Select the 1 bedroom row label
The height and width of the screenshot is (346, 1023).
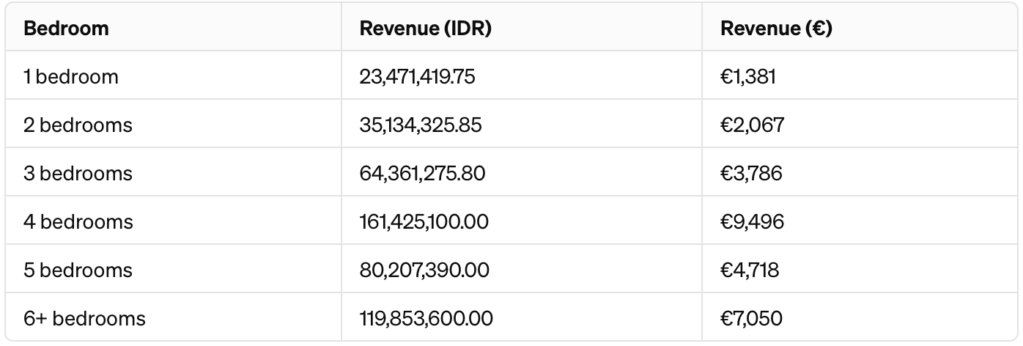70,76
